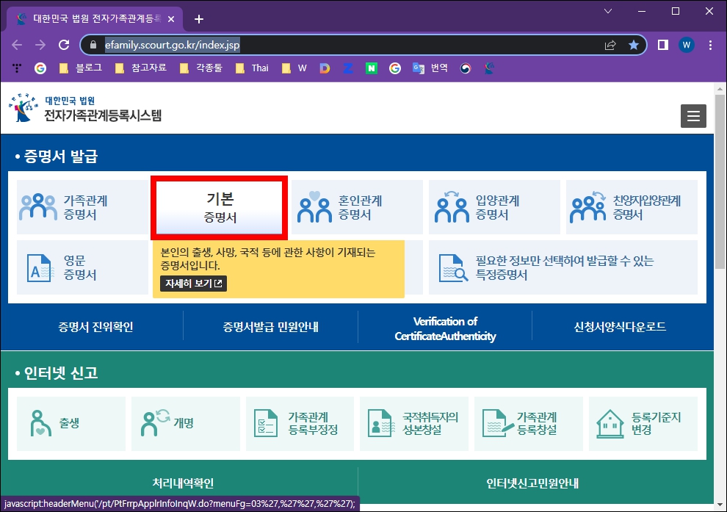Select the 대한민국 법원 browser tab

point(88,18)
